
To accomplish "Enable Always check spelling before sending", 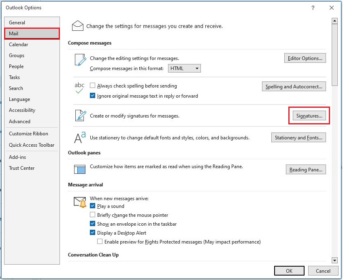I will tap(93, 86).
